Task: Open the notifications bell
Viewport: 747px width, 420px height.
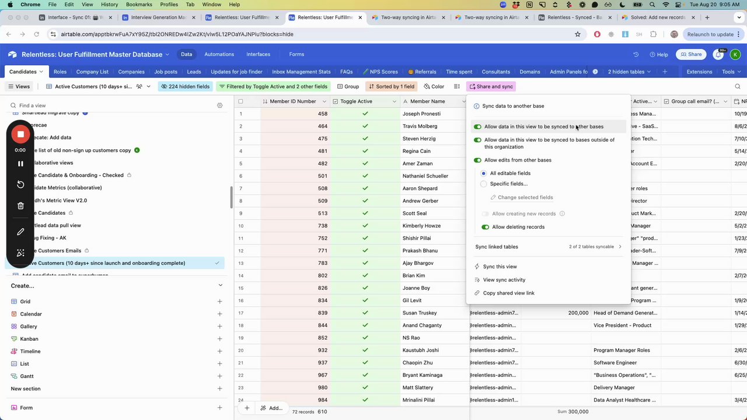Action: 719,54
